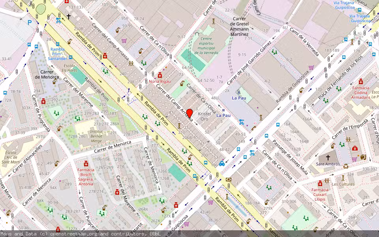Click the "Escola L'Arc de Sant Martí" label

click(11, 158)
